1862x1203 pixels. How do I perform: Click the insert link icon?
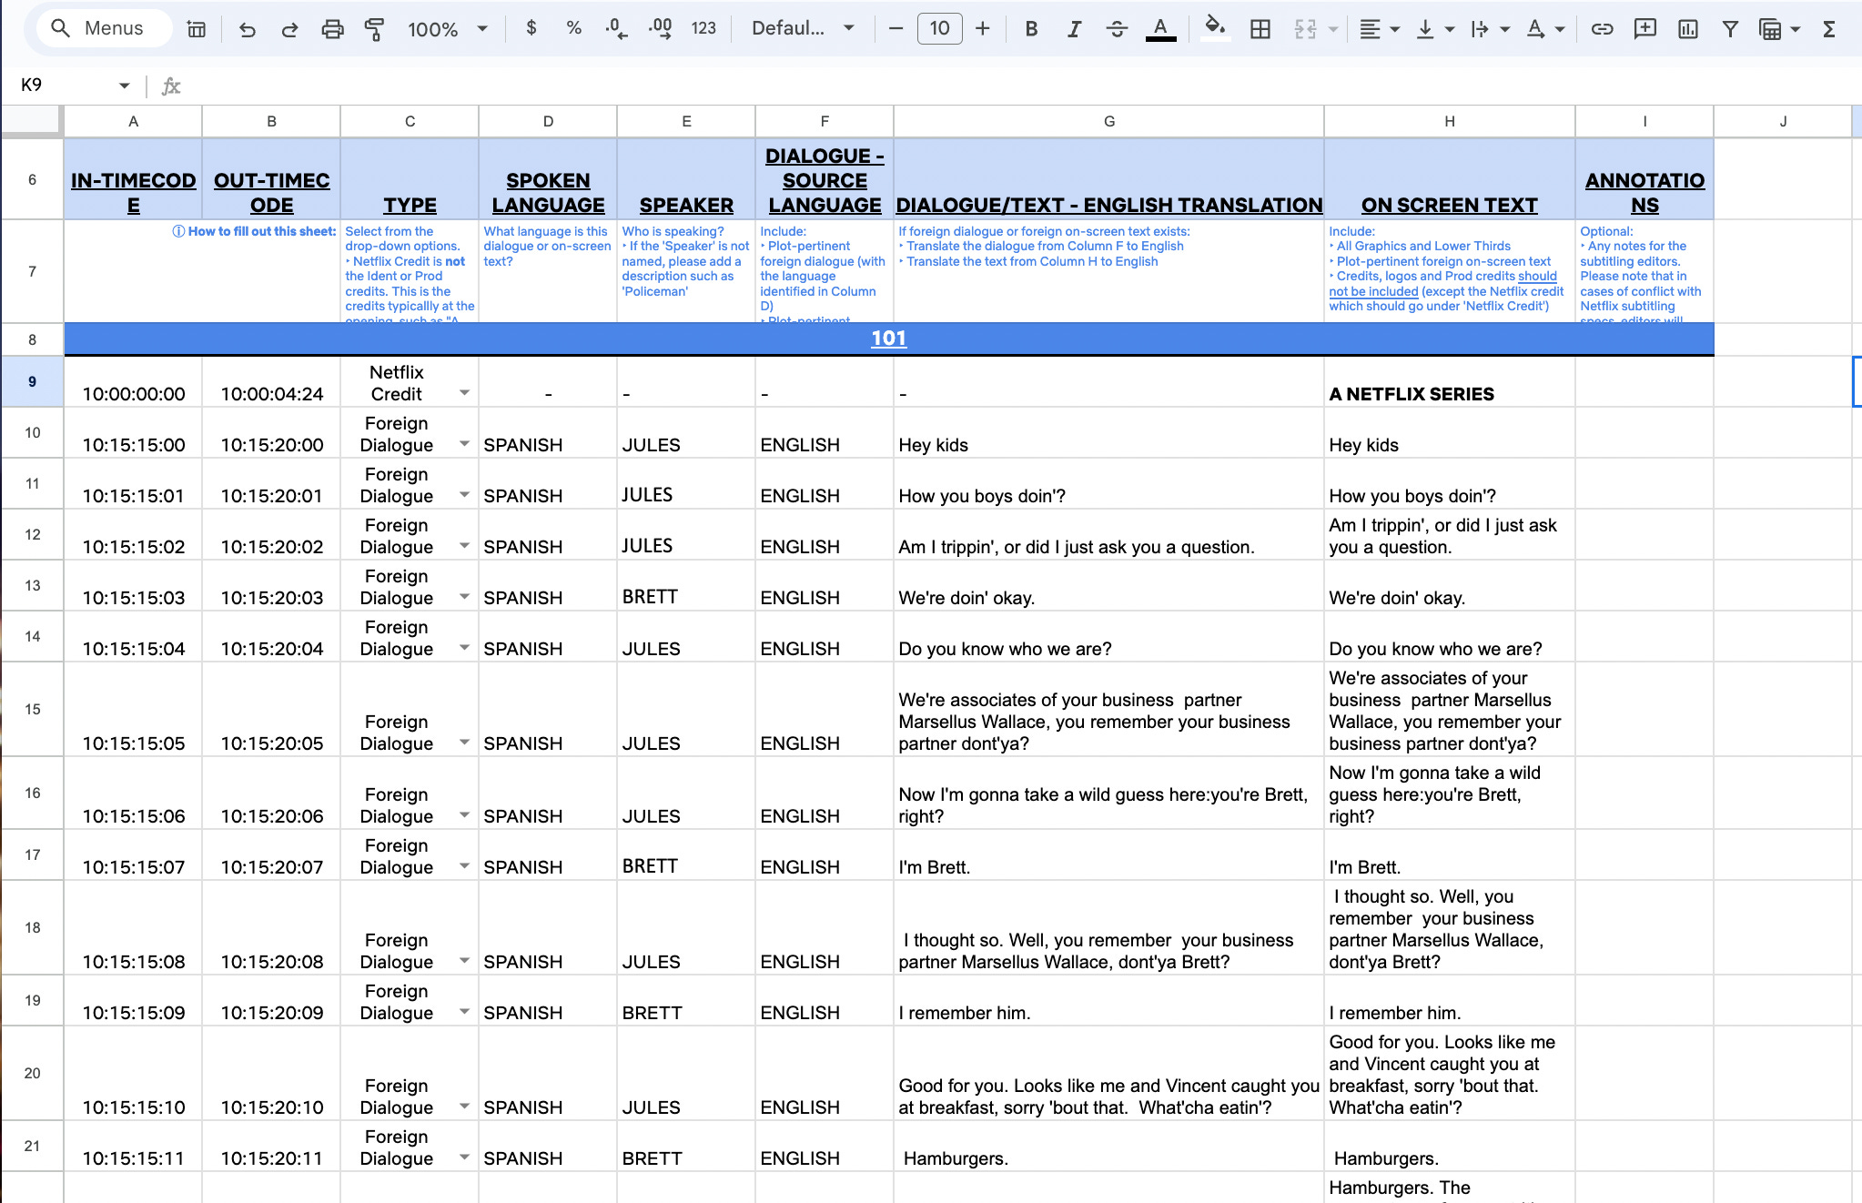pyautogui.click(x=1602, y=29)
